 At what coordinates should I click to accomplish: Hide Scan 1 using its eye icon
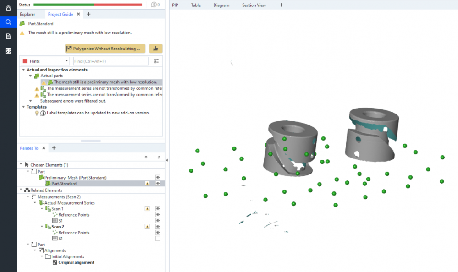click(158, 209)
